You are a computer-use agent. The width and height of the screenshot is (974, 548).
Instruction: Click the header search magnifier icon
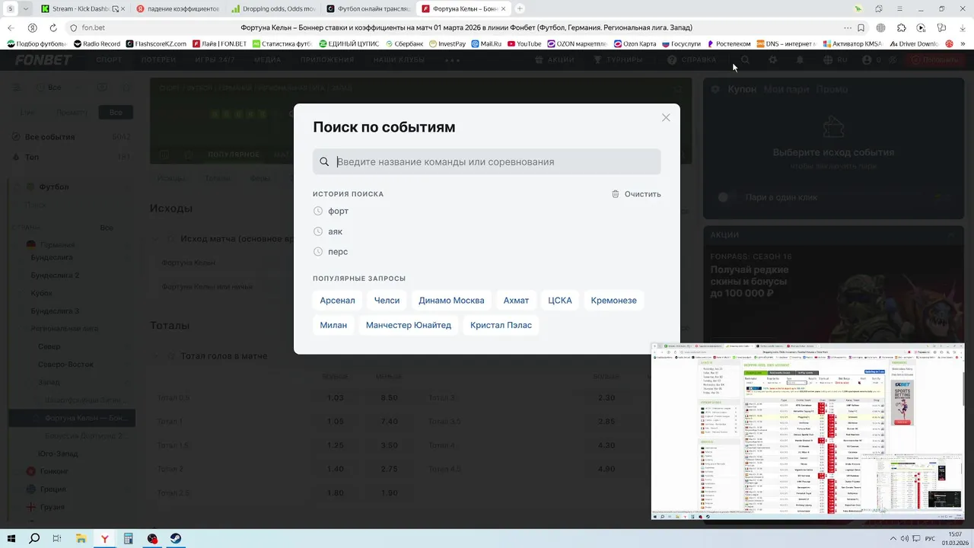pos(745,59)
